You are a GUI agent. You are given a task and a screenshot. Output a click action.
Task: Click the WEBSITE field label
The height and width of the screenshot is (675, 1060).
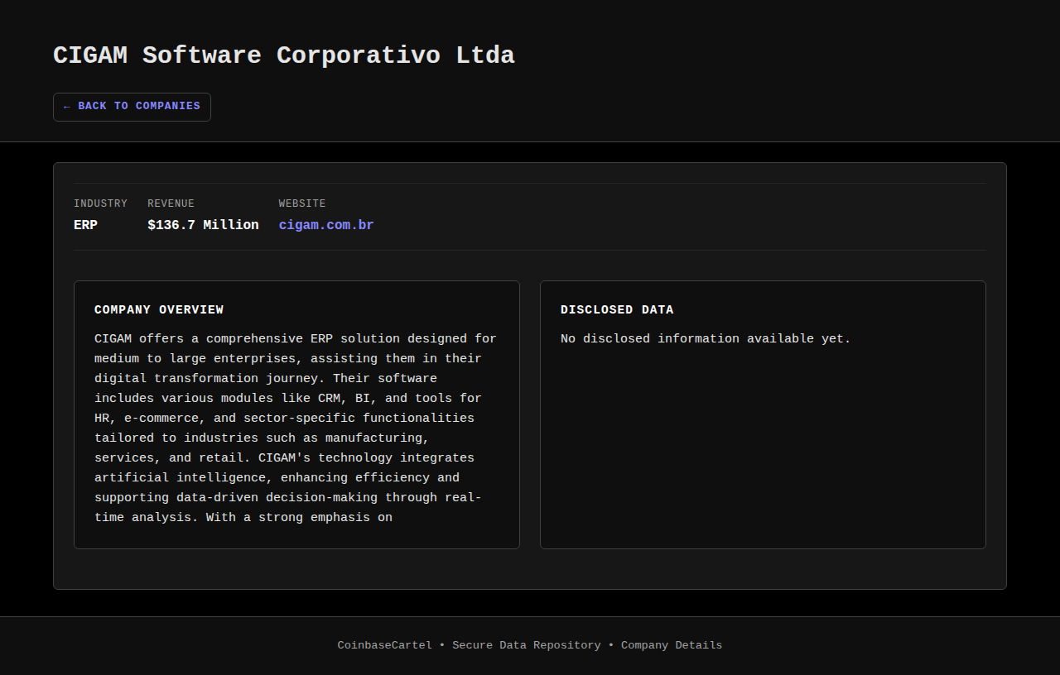pos(302,203)
